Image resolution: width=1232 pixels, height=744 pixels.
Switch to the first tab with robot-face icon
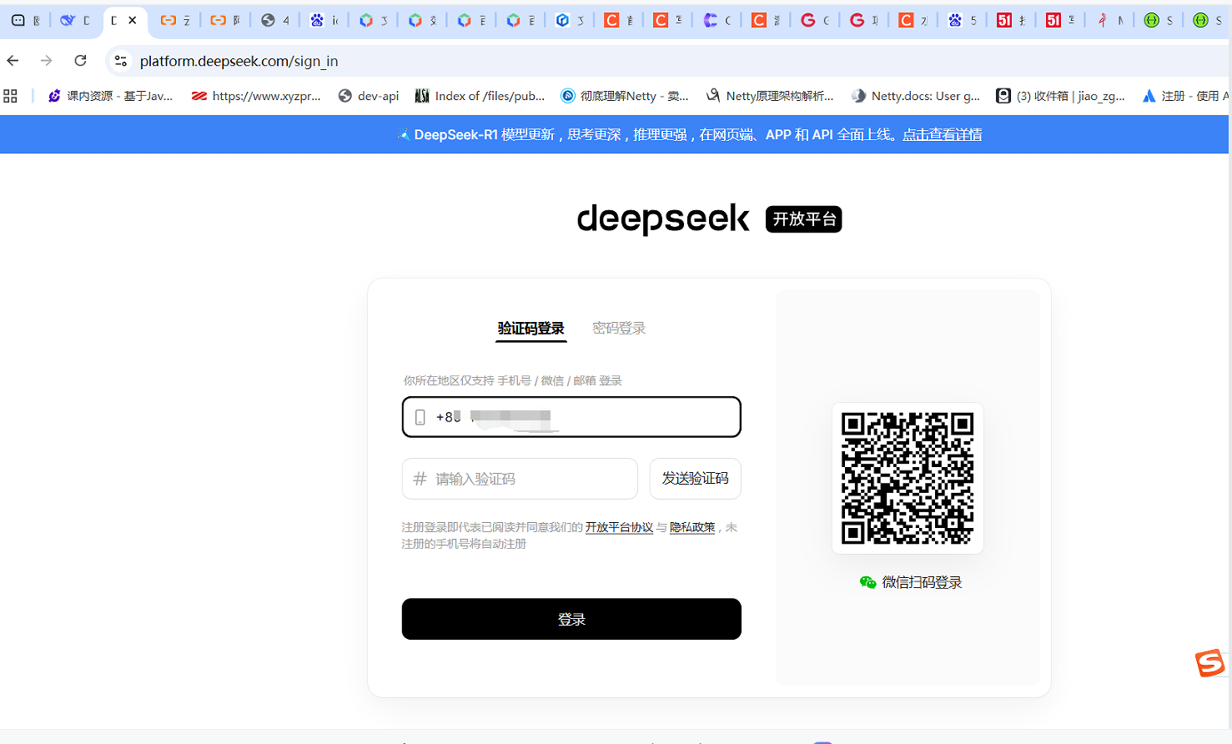(26, 20)
